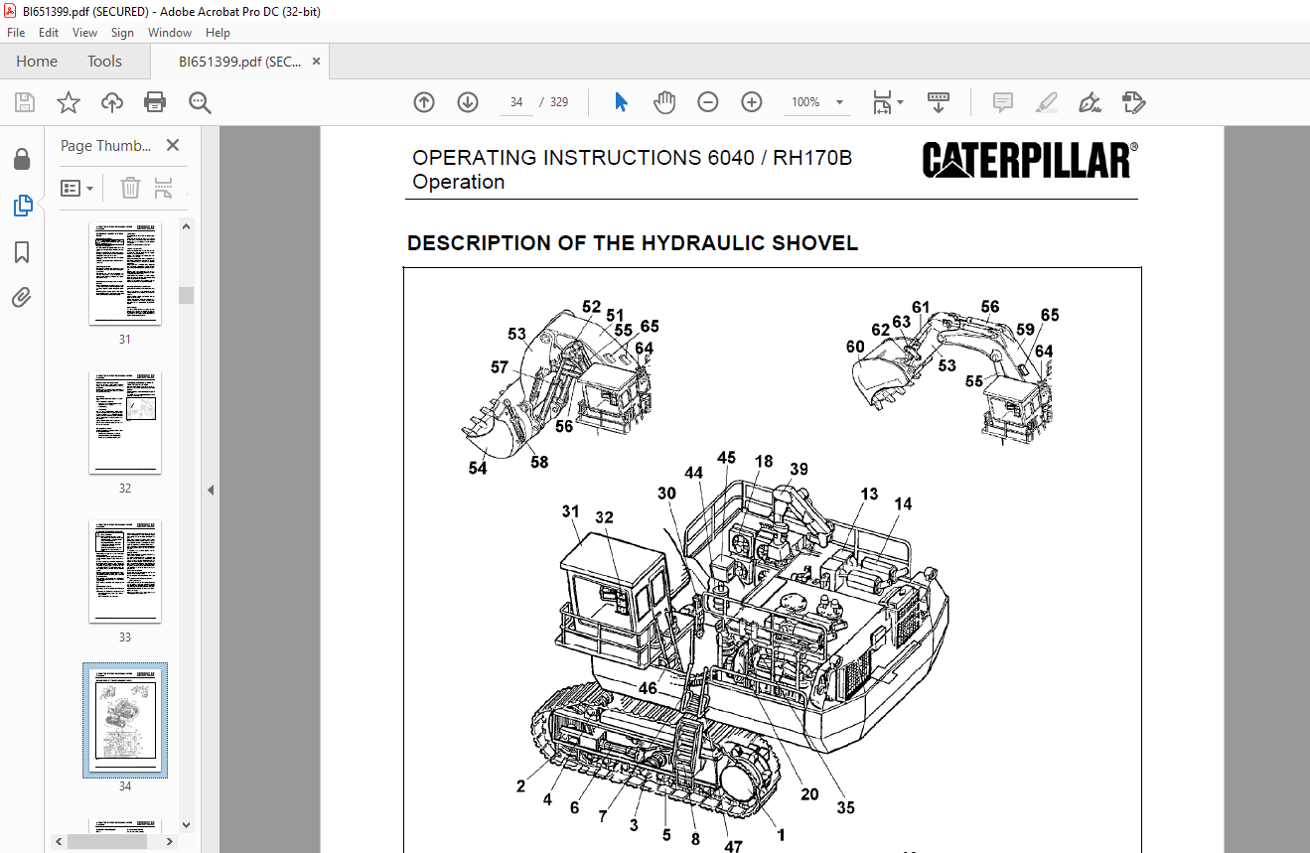The image size is (1310, 853).
Task: Click the Caterpillar logo on page
Action: click(x=1030, y=160)
